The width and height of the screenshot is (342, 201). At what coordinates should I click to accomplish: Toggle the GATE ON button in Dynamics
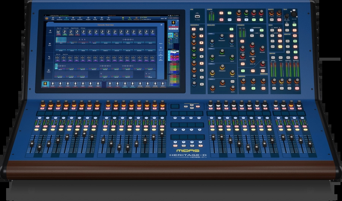click(x=262, y=36)
